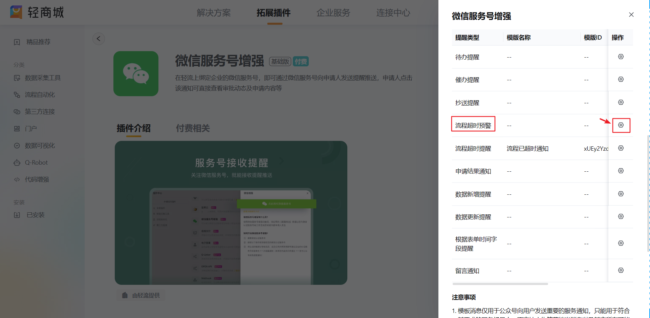Select 第三方连接 category
The height and width of the screenshot is (318, 650).
point(40,112)
